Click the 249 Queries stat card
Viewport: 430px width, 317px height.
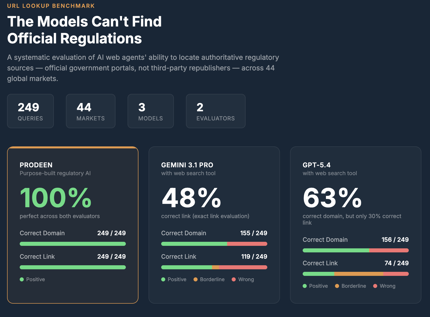click(x=30, y=111)
